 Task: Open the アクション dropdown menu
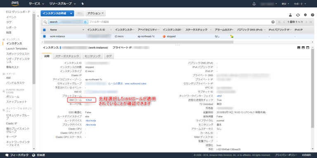point(95,13)
